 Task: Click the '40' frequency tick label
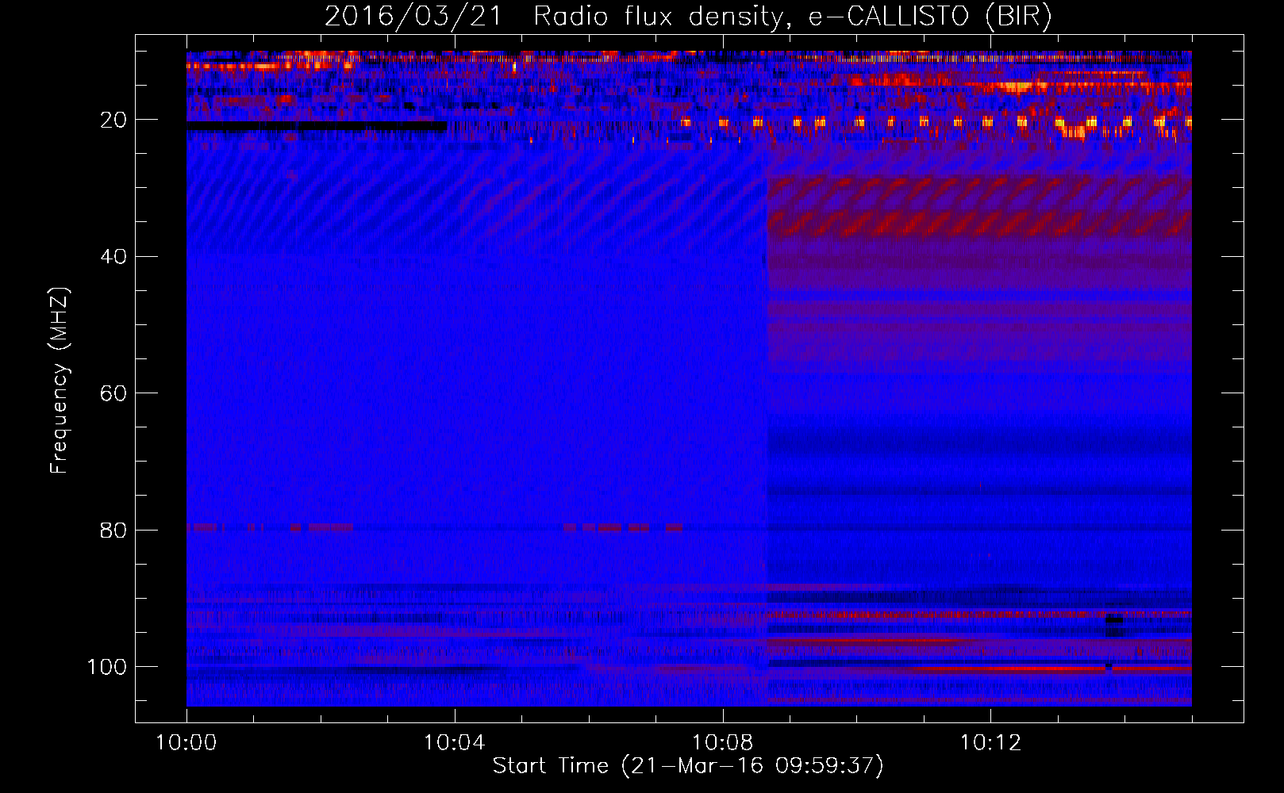[x=114, y=257]
